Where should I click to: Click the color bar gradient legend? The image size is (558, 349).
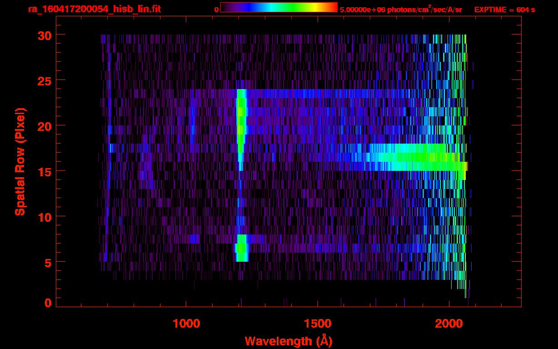pos(279,8)
